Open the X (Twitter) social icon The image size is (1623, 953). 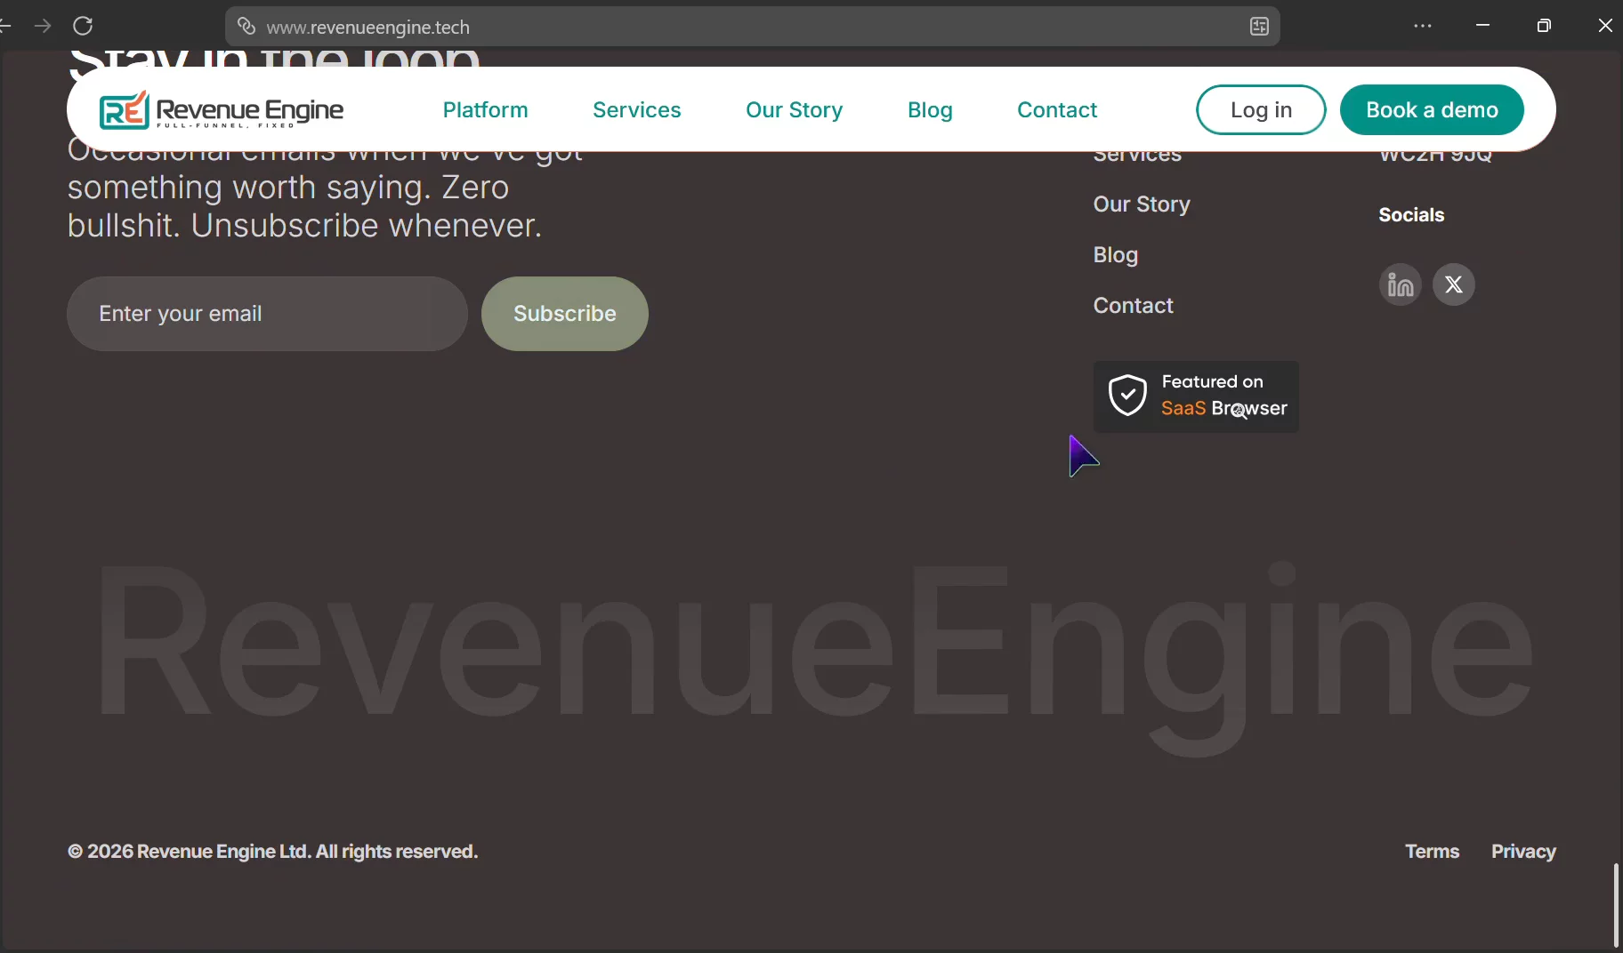(x=1454, y=284)
